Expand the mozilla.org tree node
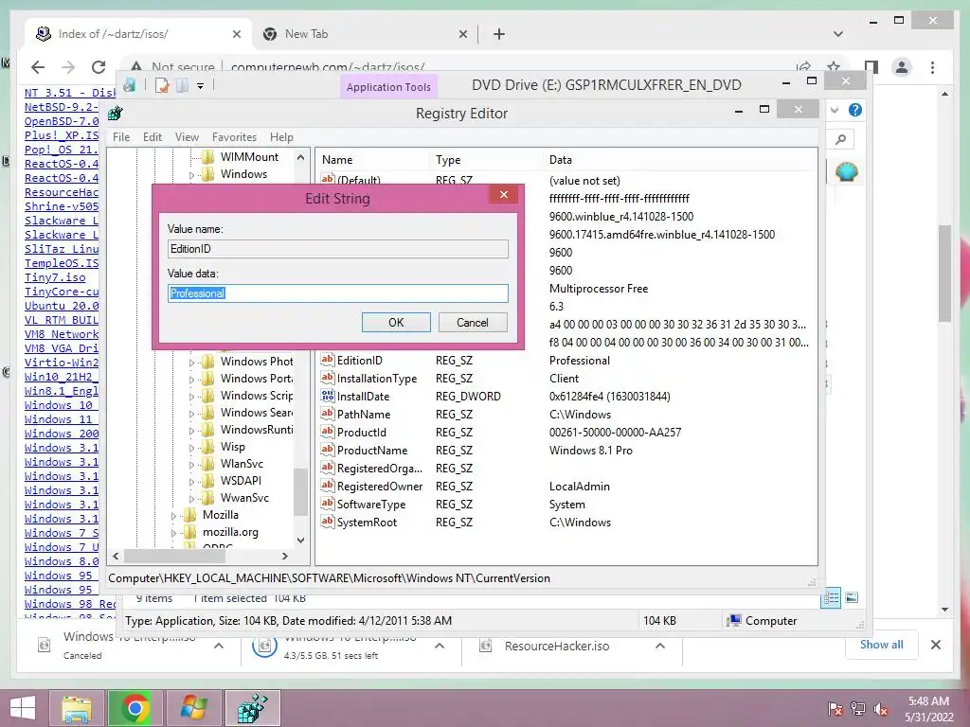970x727 pixels. click(174, 532)
